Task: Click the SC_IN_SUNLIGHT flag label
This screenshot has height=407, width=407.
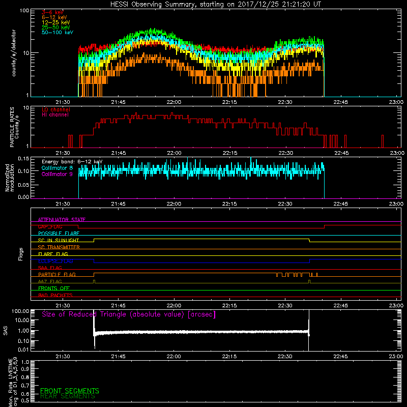Action: (59, 240)
